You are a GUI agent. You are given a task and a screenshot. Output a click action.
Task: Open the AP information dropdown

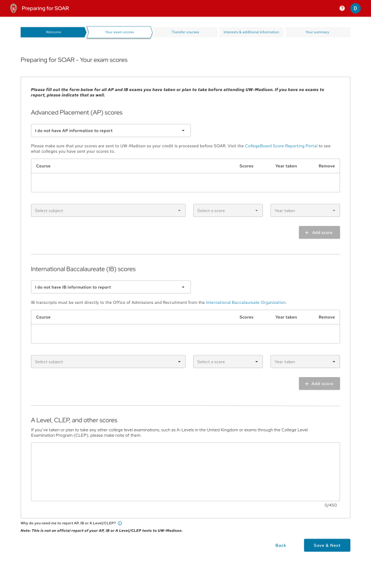pos(111,130)
